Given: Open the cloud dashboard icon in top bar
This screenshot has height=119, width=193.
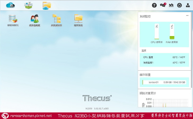Looking at the screenshot, I should point(11,5).
